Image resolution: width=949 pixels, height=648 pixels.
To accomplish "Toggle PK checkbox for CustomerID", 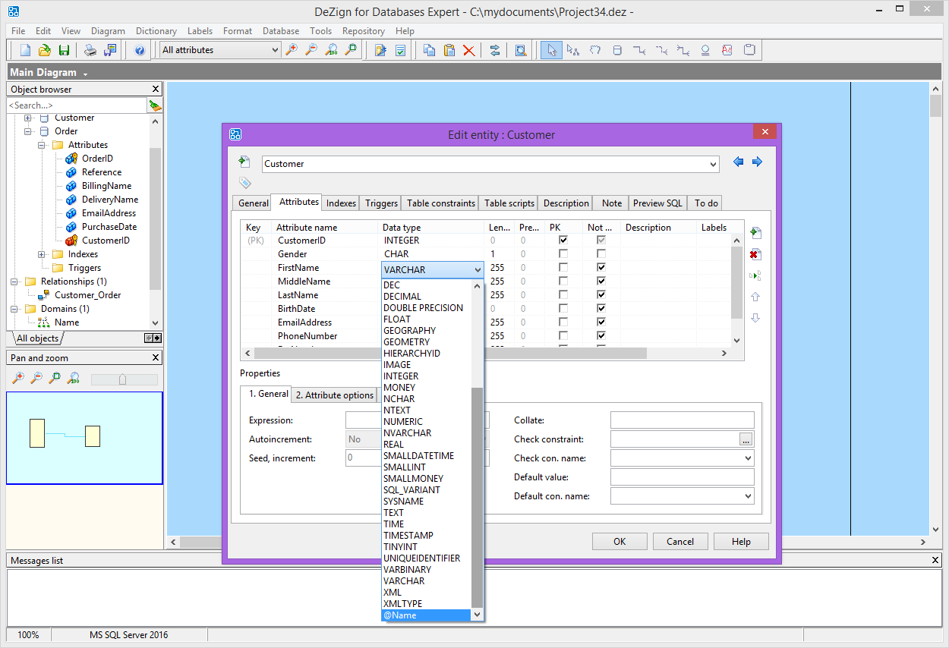I will [x=563, y=241].
